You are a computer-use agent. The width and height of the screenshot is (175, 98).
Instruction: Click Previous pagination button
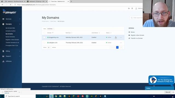(x=113, y=47)
